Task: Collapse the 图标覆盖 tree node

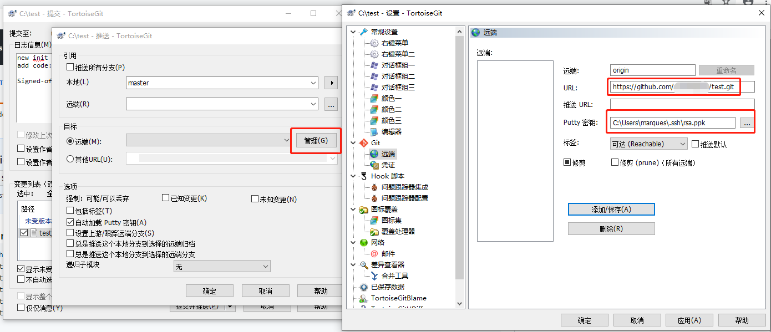Action: (x=353, y=209)
